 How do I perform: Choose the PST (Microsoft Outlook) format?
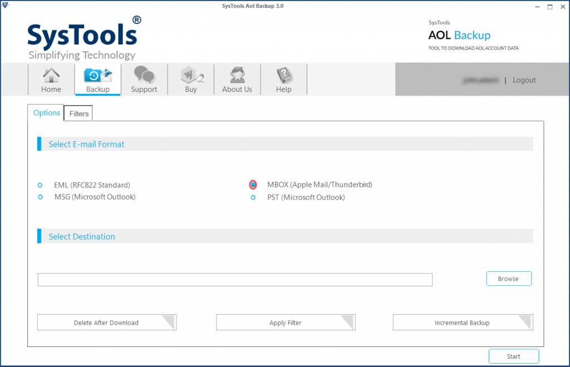[253, 197]
